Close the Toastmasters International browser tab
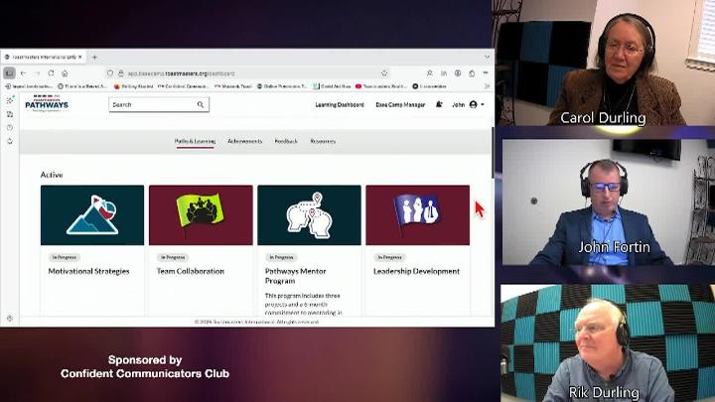The width and height of the screenshot is (715, 402). click(81, 57)
